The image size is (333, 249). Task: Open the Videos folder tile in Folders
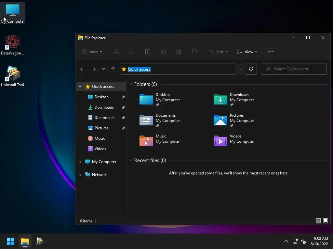[234, 141]
